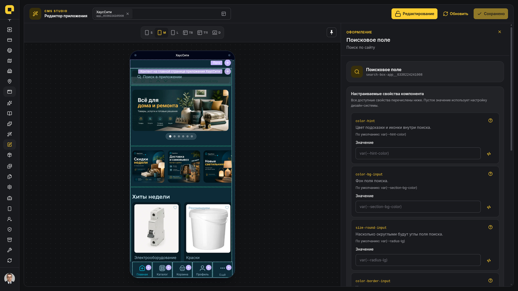Screen dimensions: 518x291
Task: Click the yellow app logo in sidebar
Action: [x=10, y=9]
